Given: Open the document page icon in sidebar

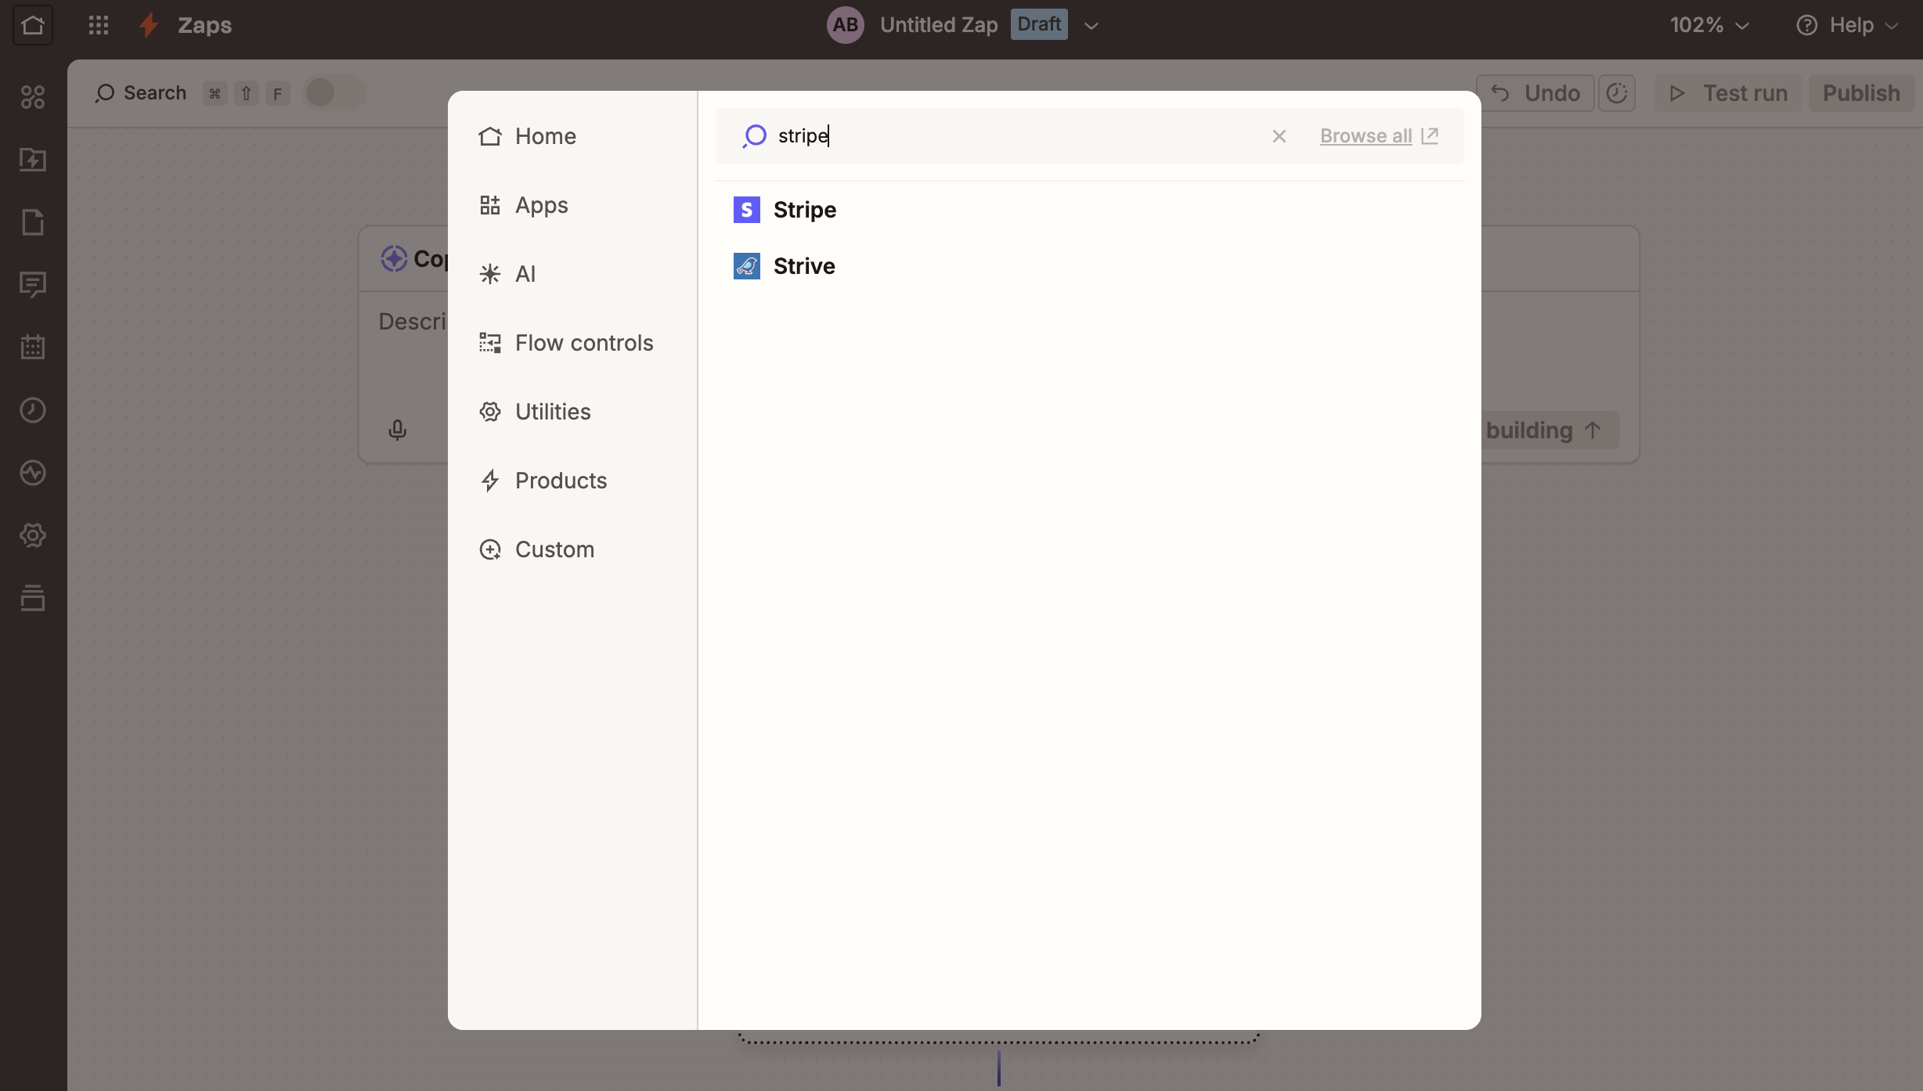Looking at the screenshot, I should (x=33, y=222).
